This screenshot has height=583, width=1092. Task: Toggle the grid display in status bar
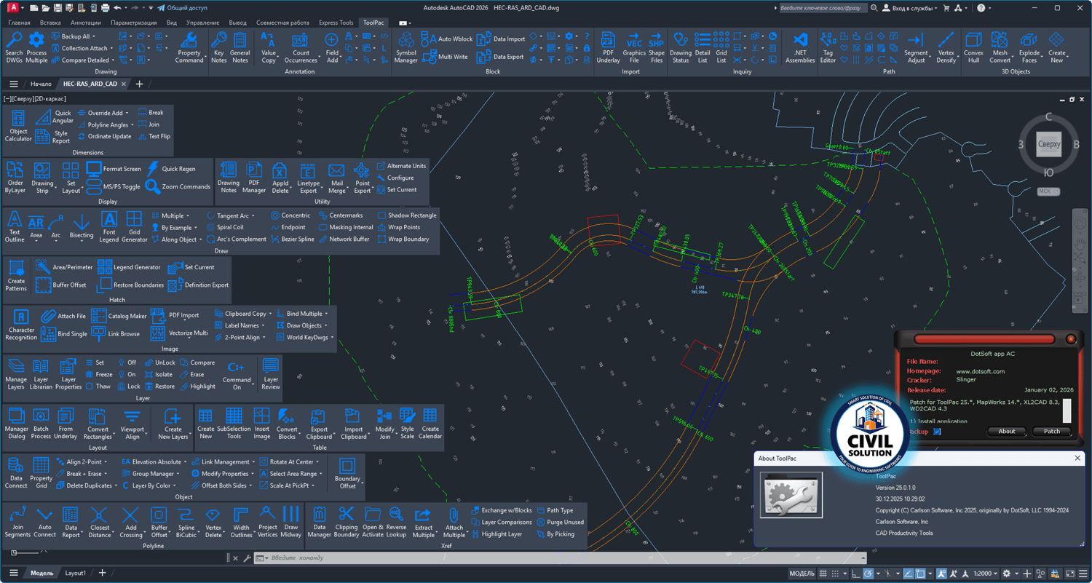[823, 574]
